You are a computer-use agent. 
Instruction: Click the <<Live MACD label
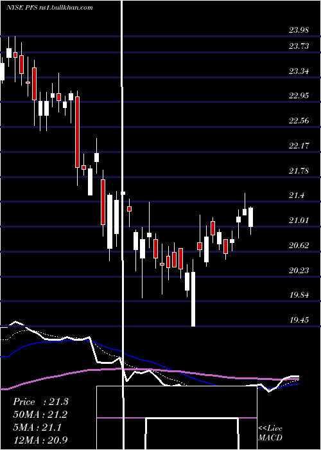pyautogui.click(x=270, y=433)
